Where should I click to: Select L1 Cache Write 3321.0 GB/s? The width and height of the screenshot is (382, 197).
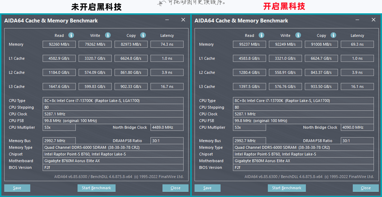tap(285, 58)
